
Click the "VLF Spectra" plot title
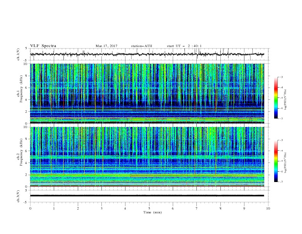pos(43,46)
